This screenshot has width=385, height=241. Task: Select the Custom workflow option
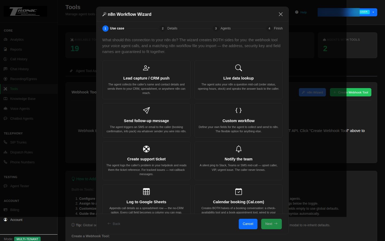[238, 120]
